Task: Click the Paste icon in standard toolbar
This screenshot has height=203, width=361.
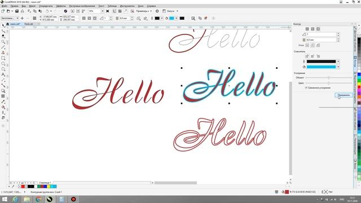Action: pos(40,11)
